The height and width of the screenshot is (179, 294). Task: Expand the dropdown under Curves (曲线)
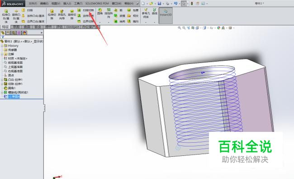[155, 23]
